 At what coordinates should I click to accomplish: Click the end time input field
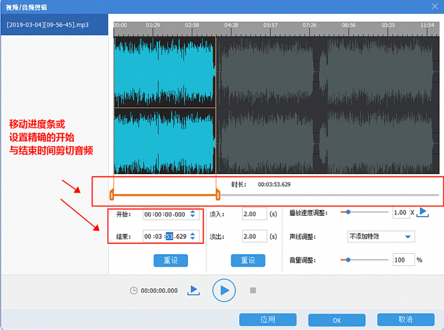(x=171, y=236)
